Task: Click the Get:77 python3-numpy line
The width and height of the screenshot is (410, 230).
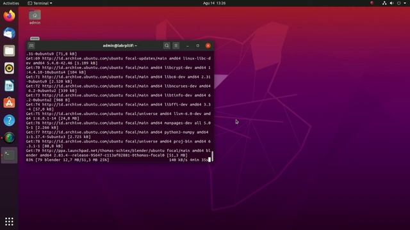Action: [x=118, y=134]
